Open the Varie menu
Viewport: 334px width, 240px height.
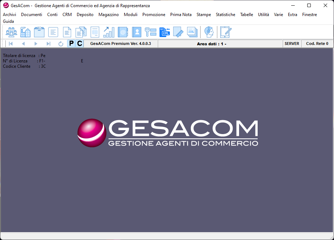[x=278, y=15]
